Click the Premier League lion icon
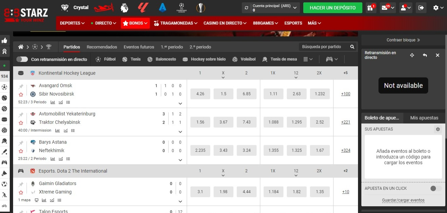Image resolution: width=447 pixels, height=213 pixels. (124, 7)
